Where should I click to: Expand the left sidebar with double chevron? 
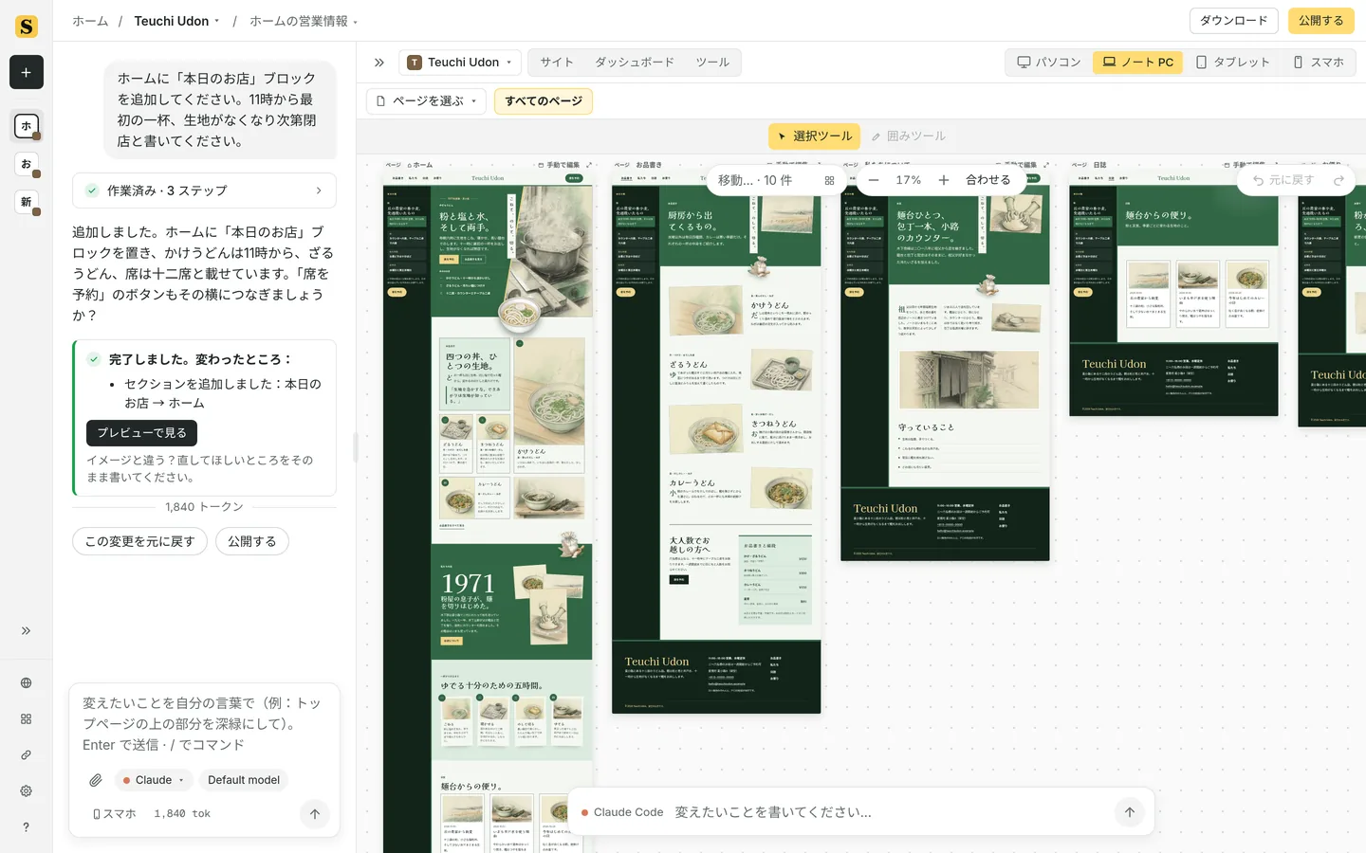click(27, 630)
